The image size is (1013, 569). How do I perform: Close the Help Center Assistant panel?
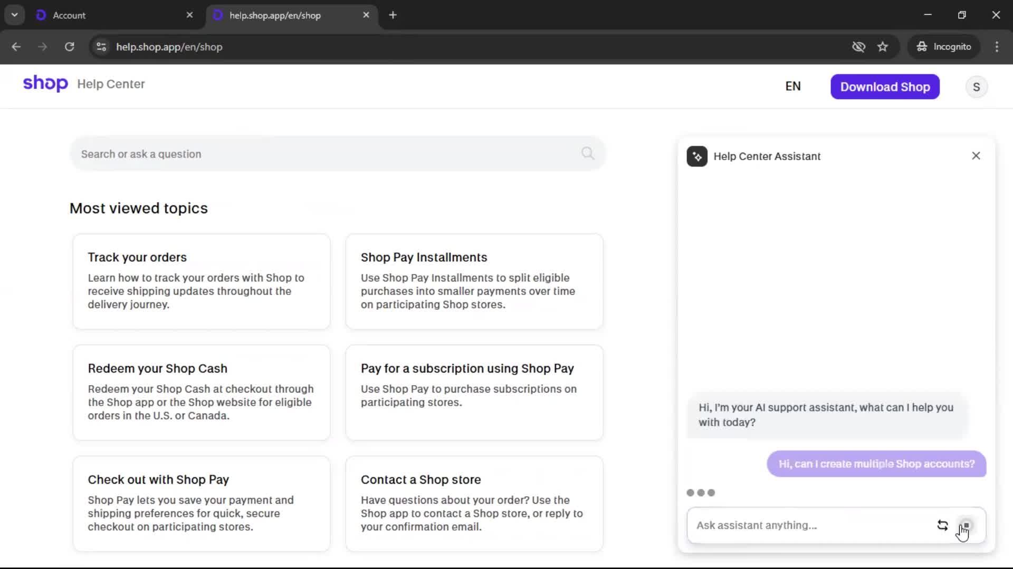(x=976, y=156)
